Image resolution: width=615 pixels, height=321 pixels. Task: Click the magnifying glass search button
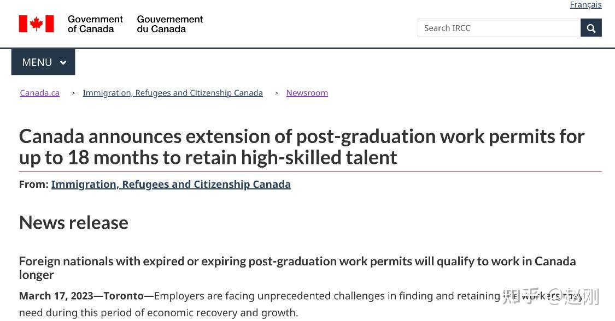pos(591,28)
